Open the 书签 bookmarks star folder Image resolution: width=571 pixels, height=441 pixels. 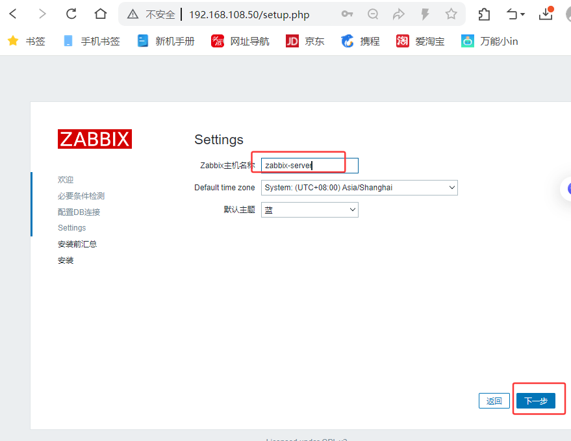(26, 41)
